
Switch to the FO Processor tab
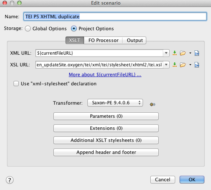103,40
